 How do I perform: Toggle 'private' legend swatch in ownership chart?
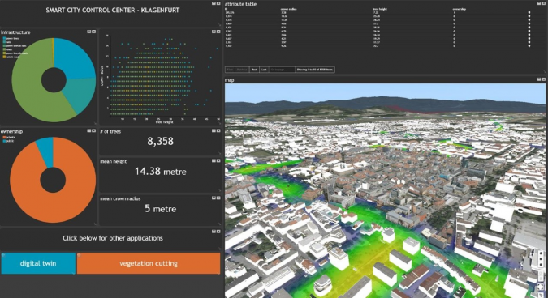tap(4, 138)
